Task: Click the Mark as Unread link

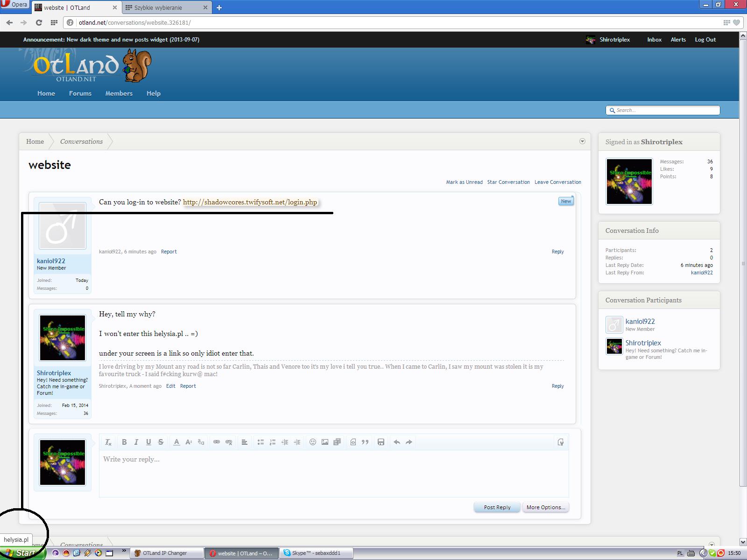Action: tap(465, 182)
